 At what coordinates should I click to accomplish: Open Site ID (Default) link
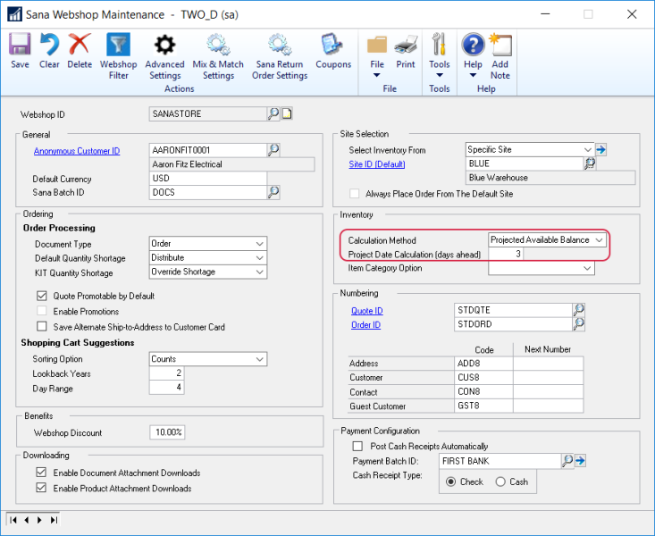pos(377,164)
